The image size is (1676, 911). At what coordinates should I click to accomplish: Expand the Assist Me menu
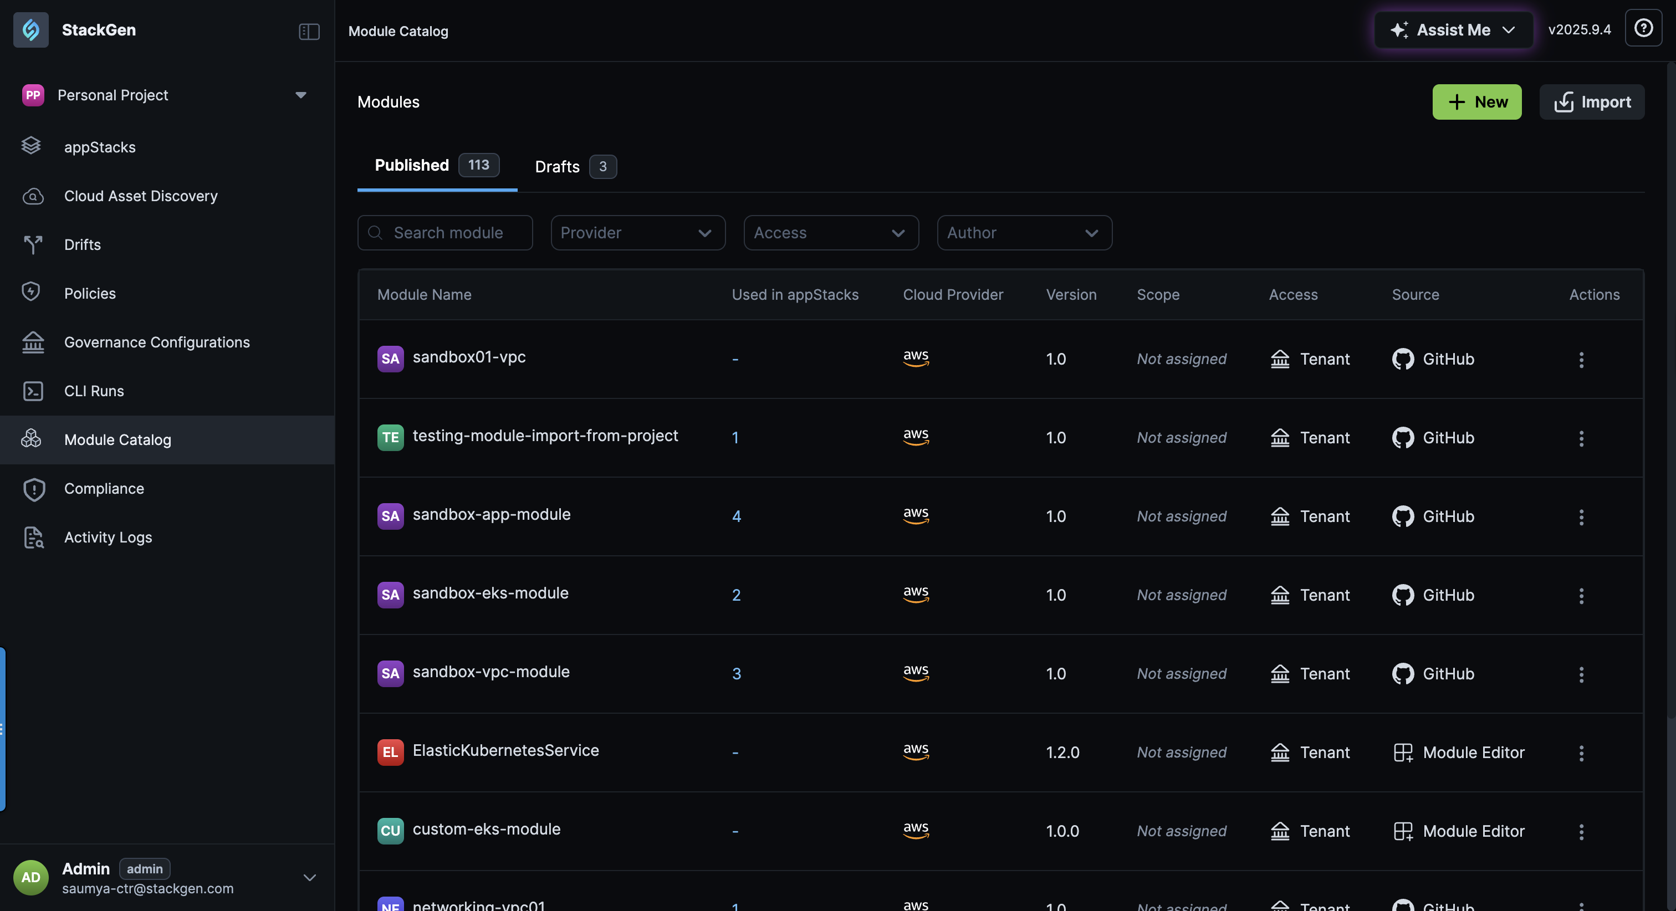coord(1453,30)
